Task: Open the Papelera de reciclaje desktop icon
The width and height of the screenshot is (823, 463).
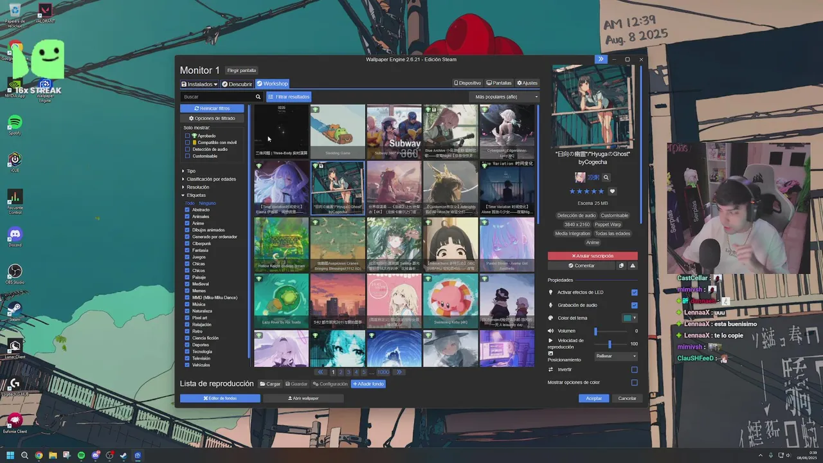Action: coord(15,15)
